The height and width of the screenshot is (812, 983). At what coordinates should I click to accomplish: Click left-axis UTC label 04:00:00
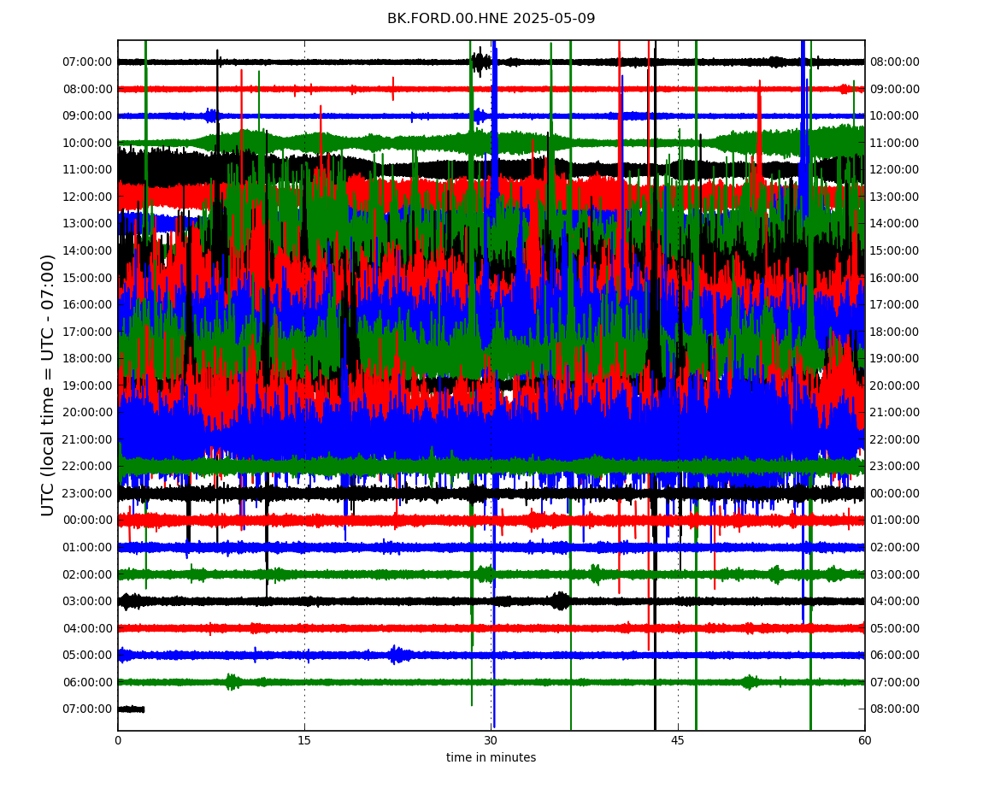point(88,628)
